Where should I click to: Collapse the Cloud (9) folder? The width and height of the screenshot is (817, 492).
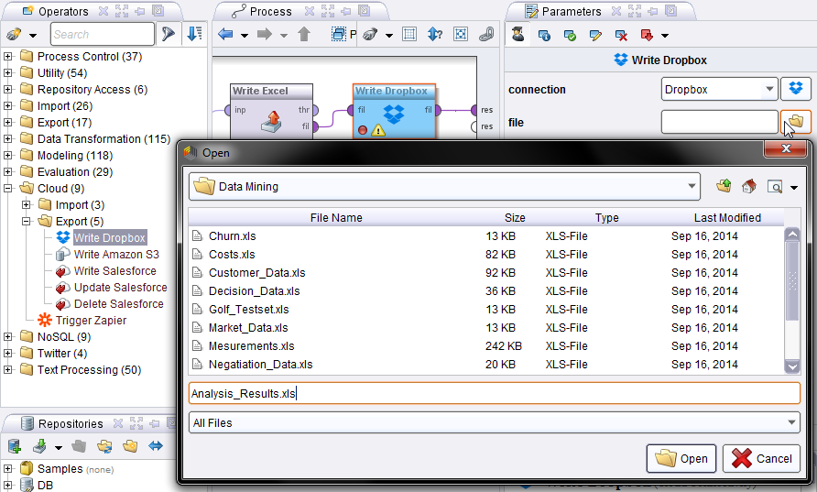pyautogui.click(x=8, y=189)
